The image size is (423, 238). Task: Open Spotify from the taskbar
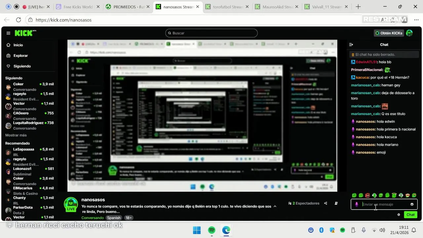coord(212,230)
